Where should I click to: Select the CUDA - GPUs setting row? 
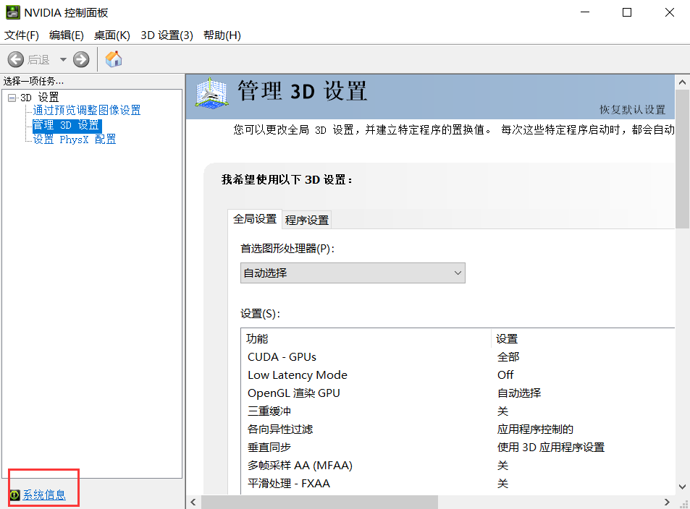click(x=458, y=357)
